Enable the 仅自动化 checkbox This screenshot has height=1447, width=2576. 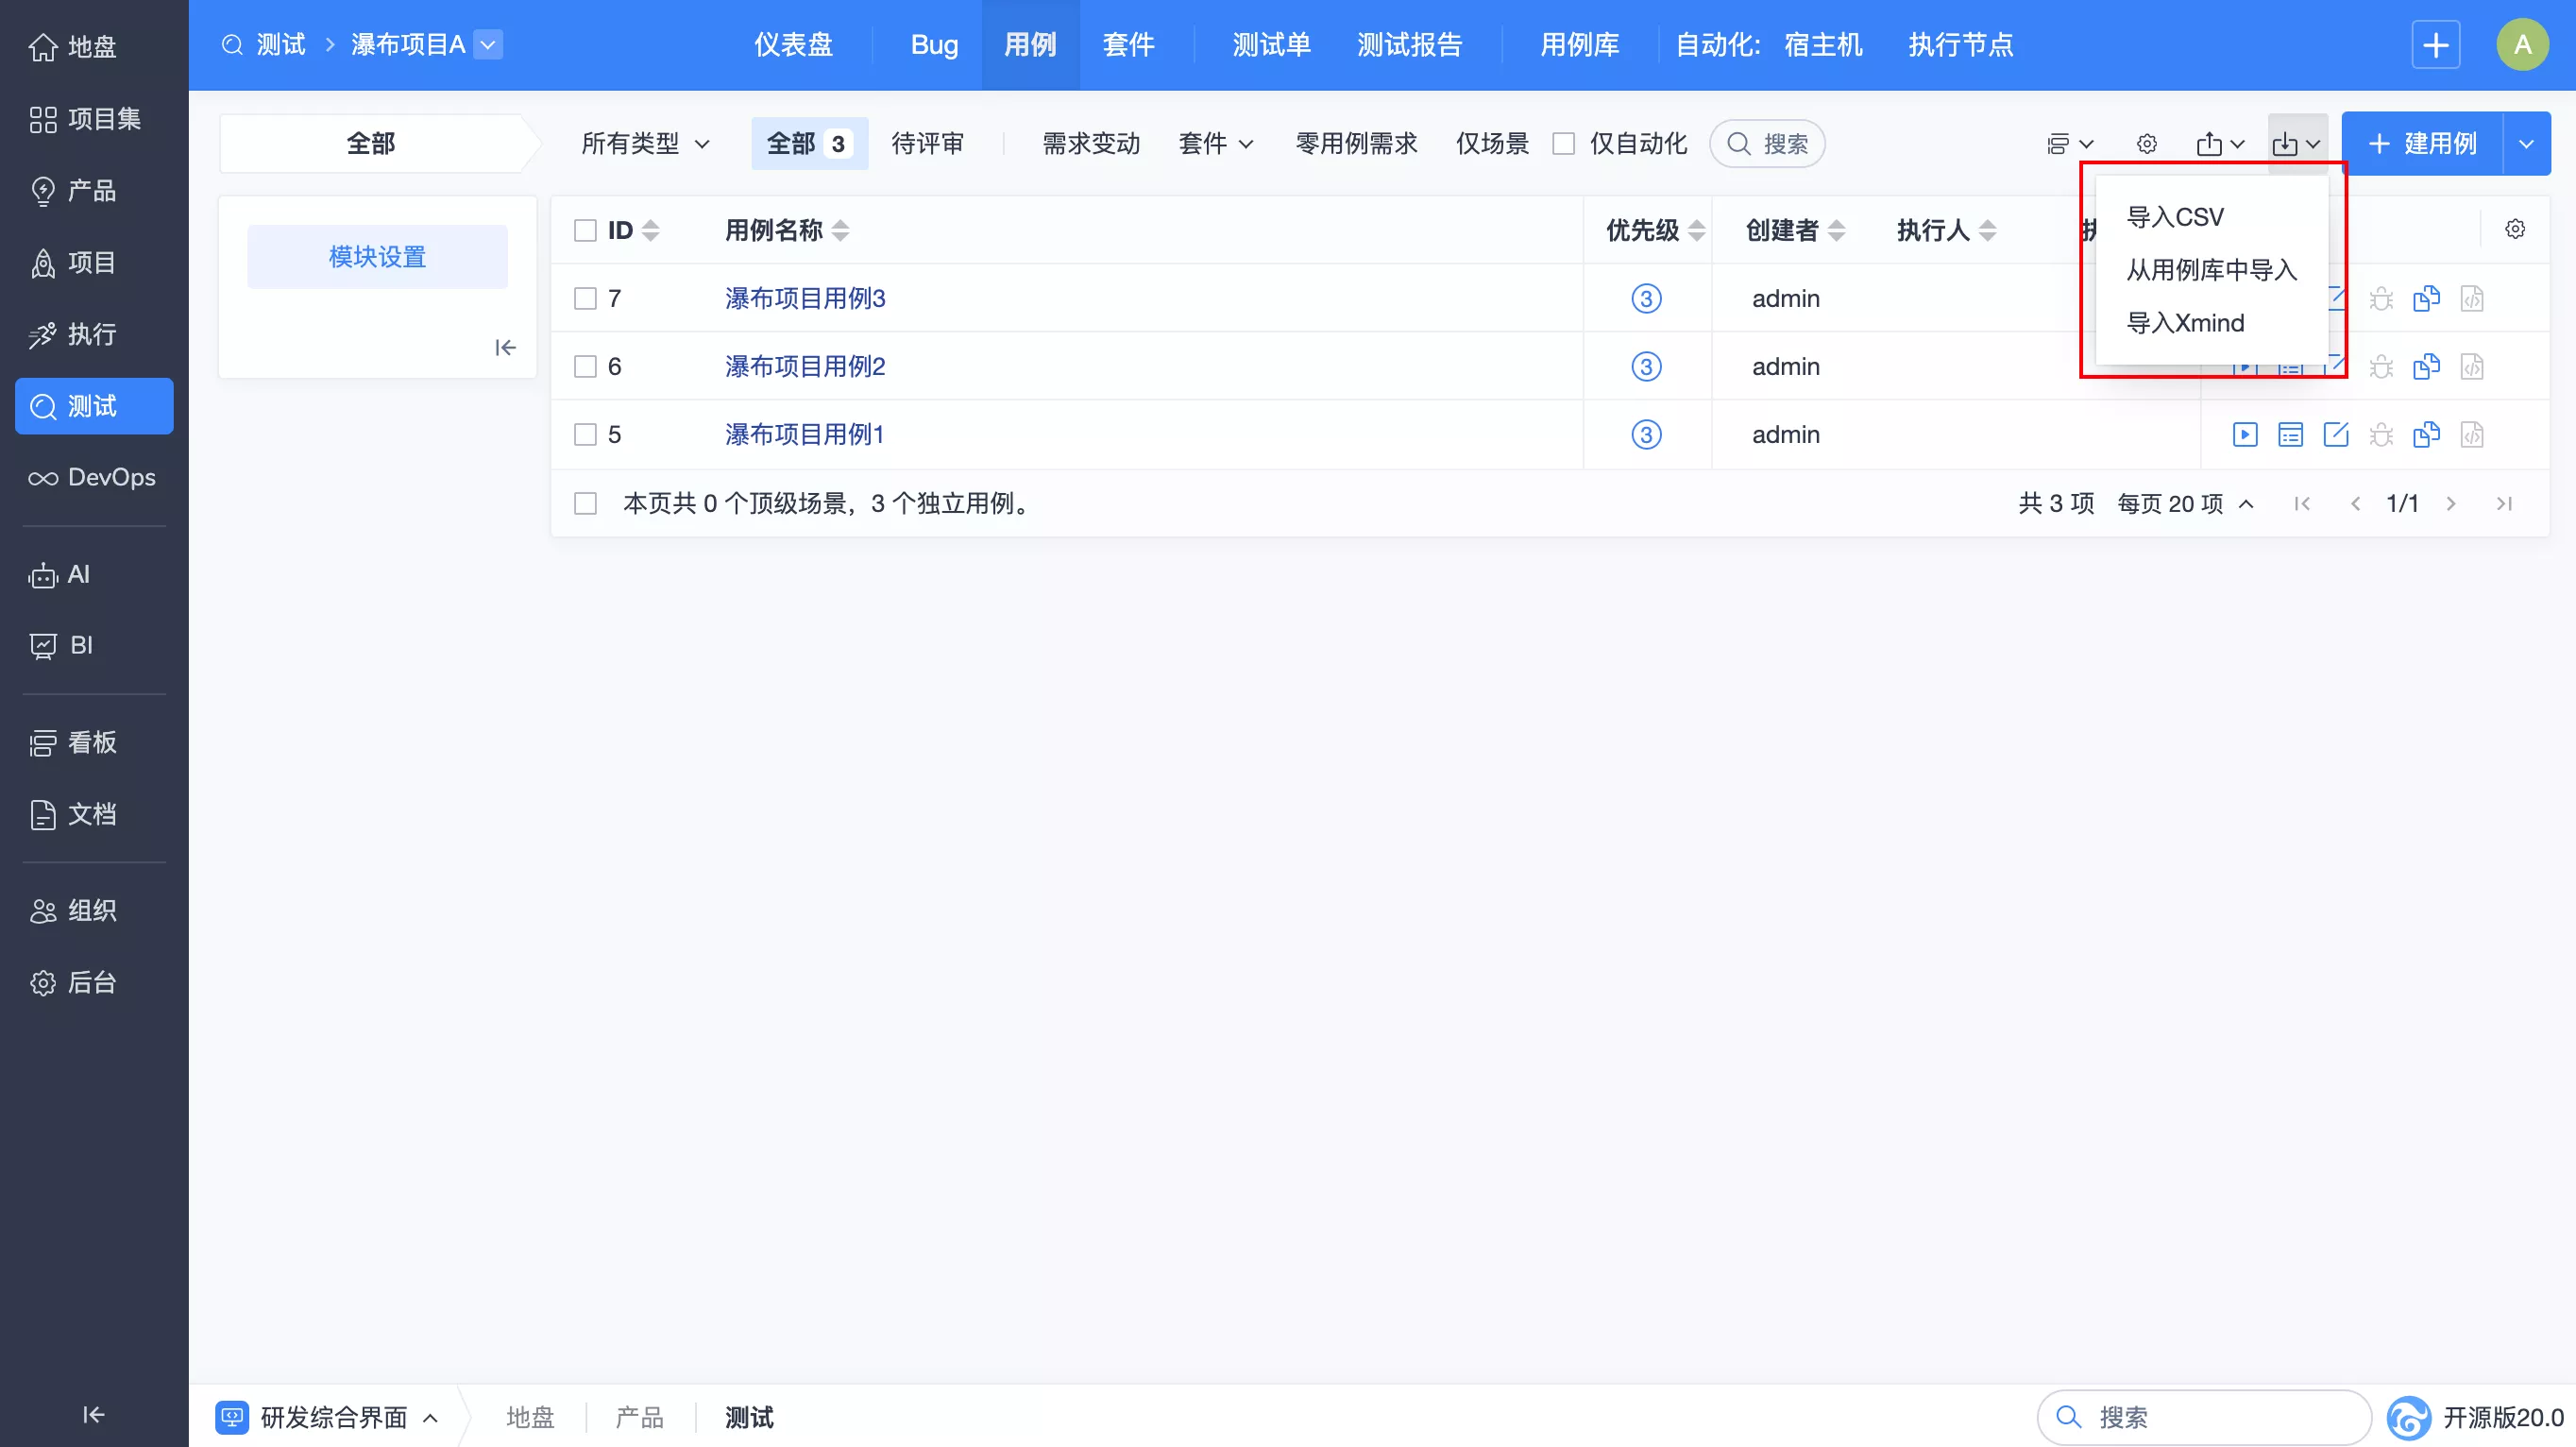[x=1564, y=143]
